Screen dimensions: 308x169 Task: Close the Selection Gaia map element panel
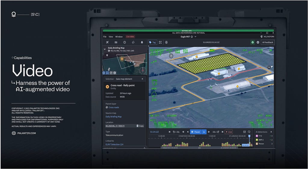coord(142,79)
